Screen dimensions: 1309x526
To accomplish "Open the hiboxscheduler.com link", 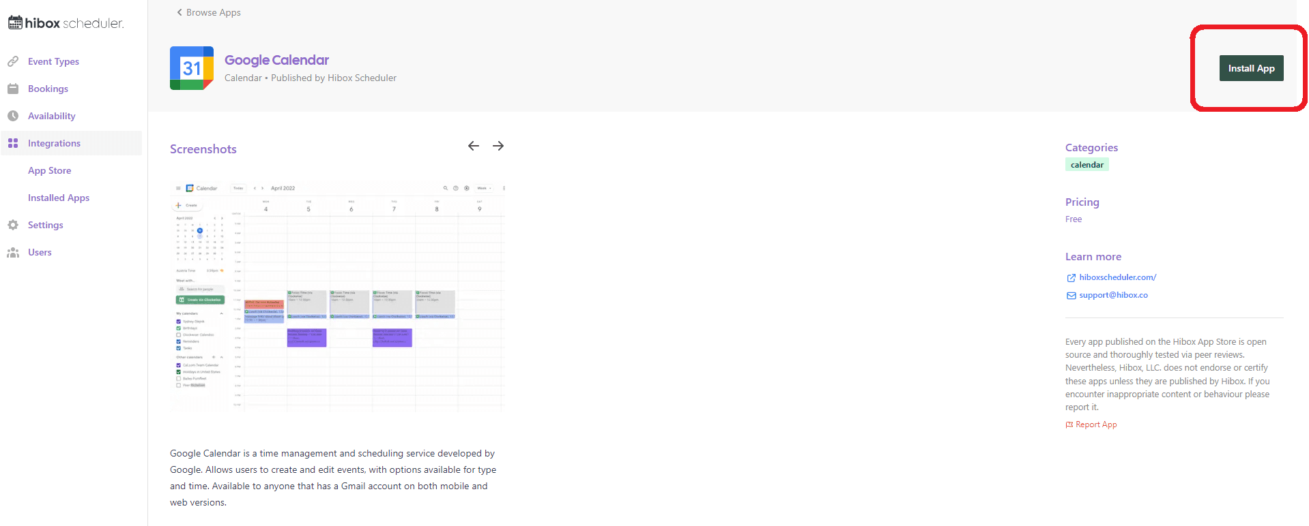I will [1117, 277].
